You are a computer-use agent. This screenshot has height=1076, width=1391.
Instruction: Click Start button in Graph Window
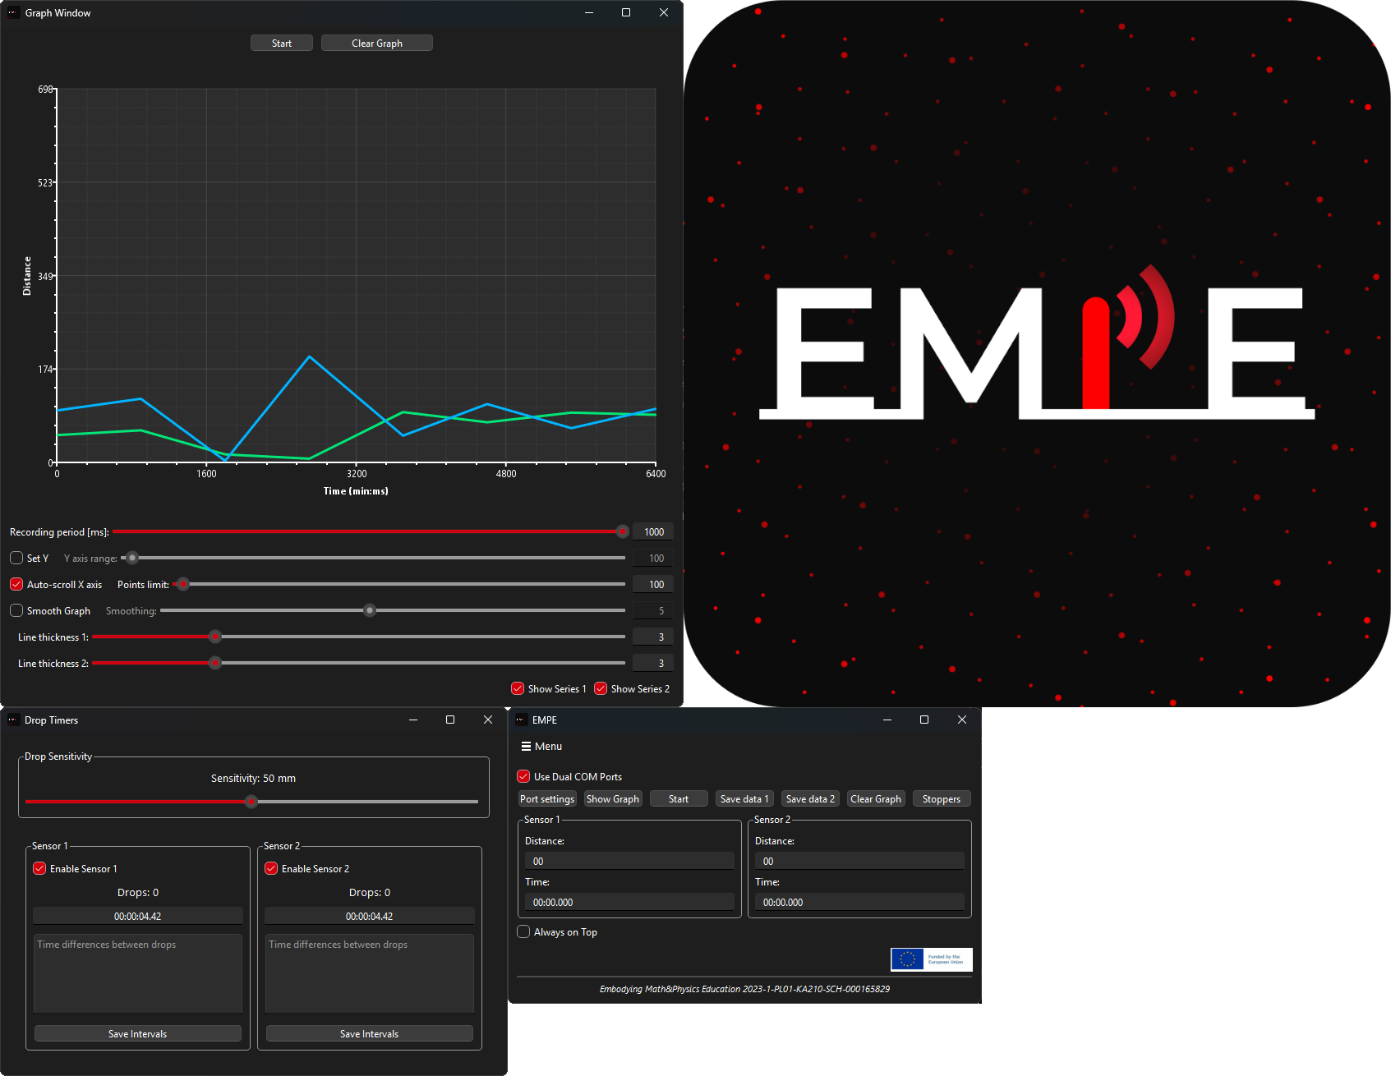[282, 44]
